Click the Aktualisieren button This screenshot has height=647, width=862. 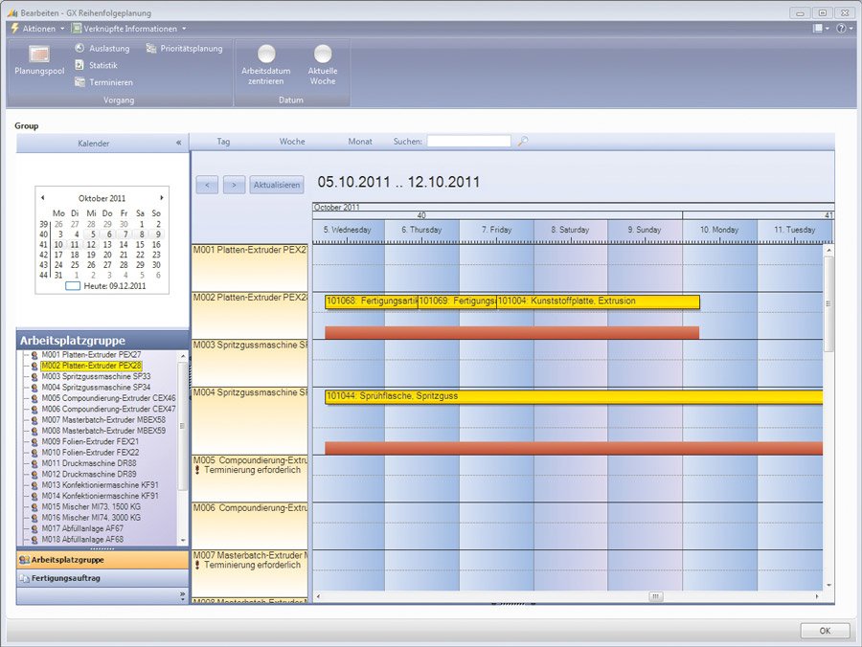(277, 185)
